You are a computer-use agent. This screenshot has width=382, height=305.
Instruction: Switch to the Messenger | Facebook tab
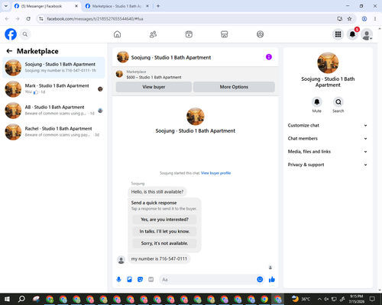tap(46, 6)
